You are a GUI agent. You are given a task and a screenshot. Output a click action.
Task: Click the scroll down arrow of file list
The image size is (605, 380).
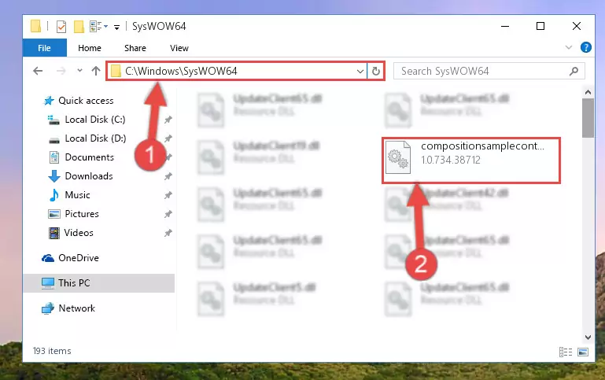click(588, 338)
